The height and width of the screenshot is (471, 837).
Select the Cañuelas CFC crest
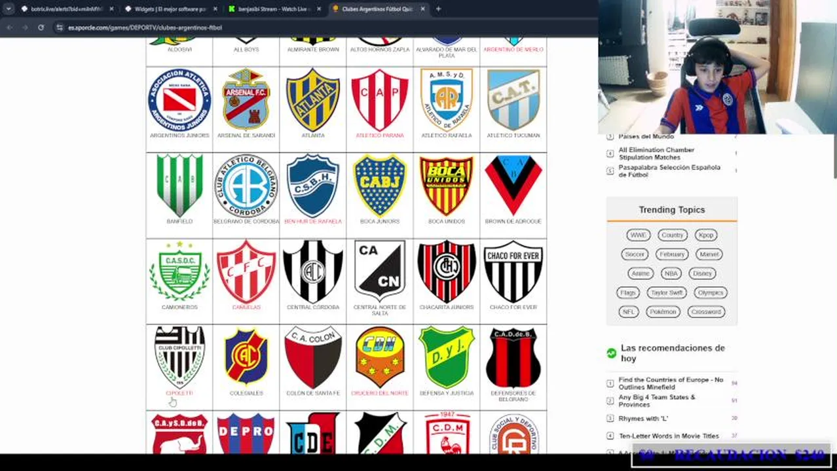[246, 271]
